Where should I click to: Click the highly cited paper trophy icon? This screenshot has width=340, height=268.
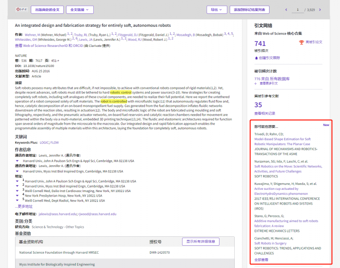coord(302,42)
